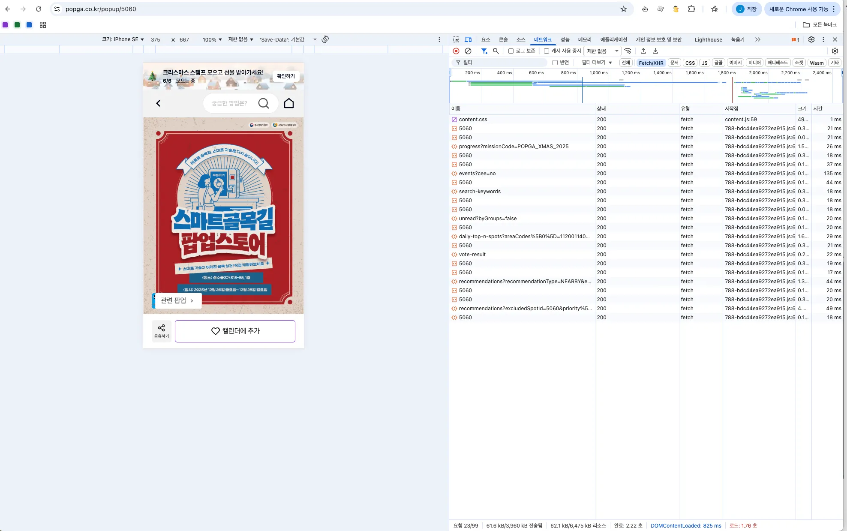Reload the page with the refresh icon
The image size is (847, 531).
click(x=39, y=9)
